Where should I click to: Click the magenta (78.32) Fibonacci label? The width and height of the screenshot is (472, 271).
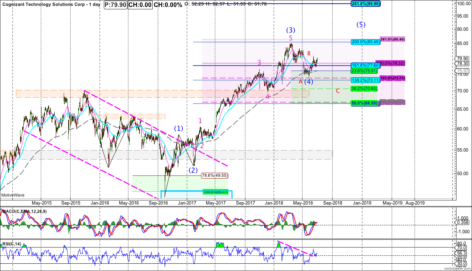(x=392, y=63)
